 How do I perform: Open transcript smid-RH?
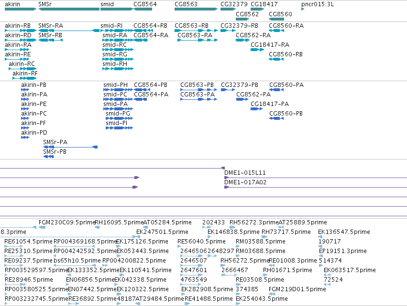click(118, 69)
